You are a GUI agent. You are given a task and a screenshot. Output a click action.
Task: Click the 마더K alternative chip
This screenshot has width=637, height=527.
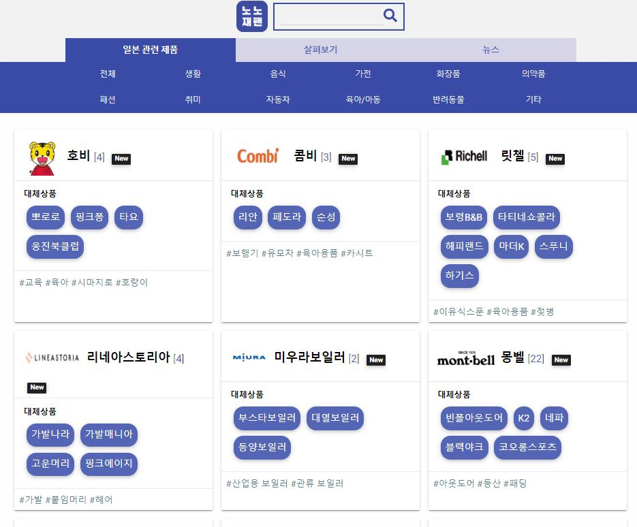pyautogui.click(x=512, y=246)
